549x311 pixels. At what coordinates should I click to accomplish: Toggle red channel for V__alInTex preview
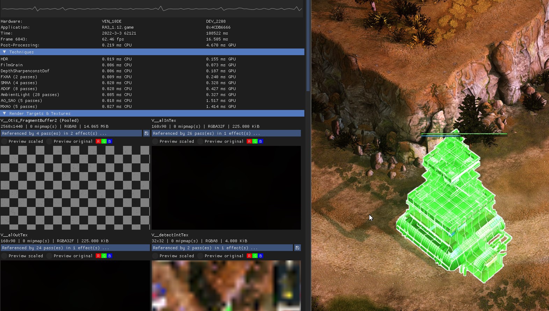249,141
